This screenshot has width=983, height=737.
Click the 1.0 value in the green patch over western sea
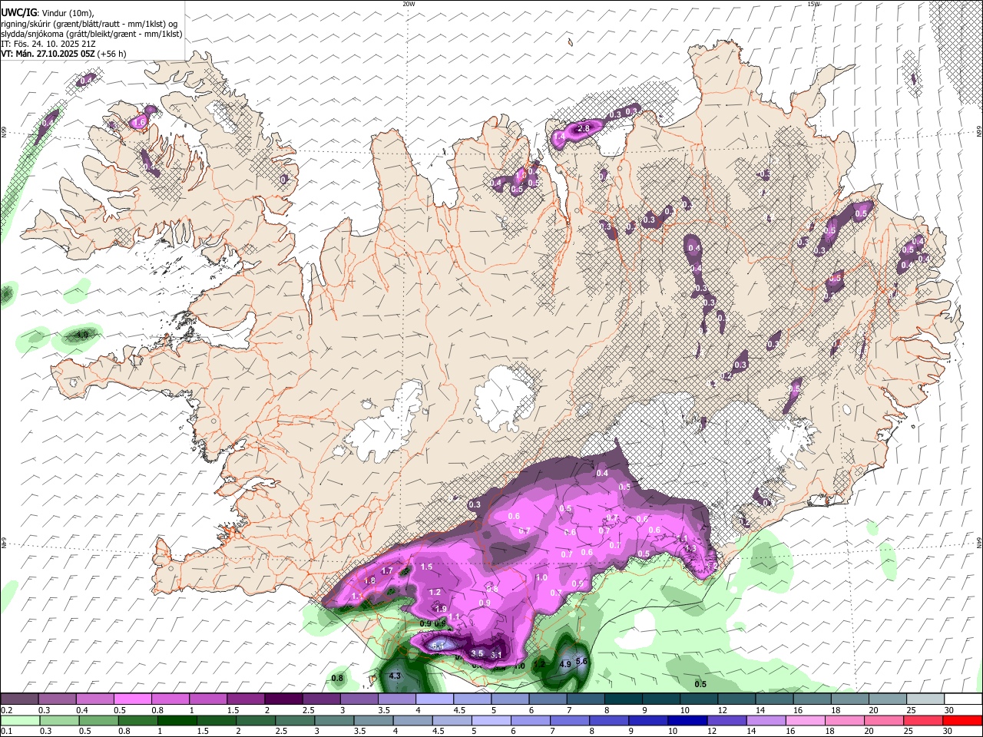82,335
